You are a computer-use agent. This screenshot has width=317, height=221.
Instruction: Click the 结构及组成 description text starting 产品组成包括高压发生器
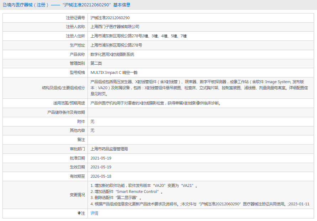coord(199,88)
